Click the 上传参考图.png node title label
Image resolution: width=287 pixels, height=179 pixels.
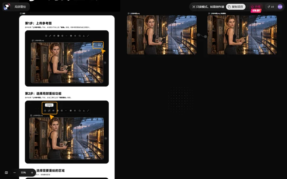click(x=135, y=14)
